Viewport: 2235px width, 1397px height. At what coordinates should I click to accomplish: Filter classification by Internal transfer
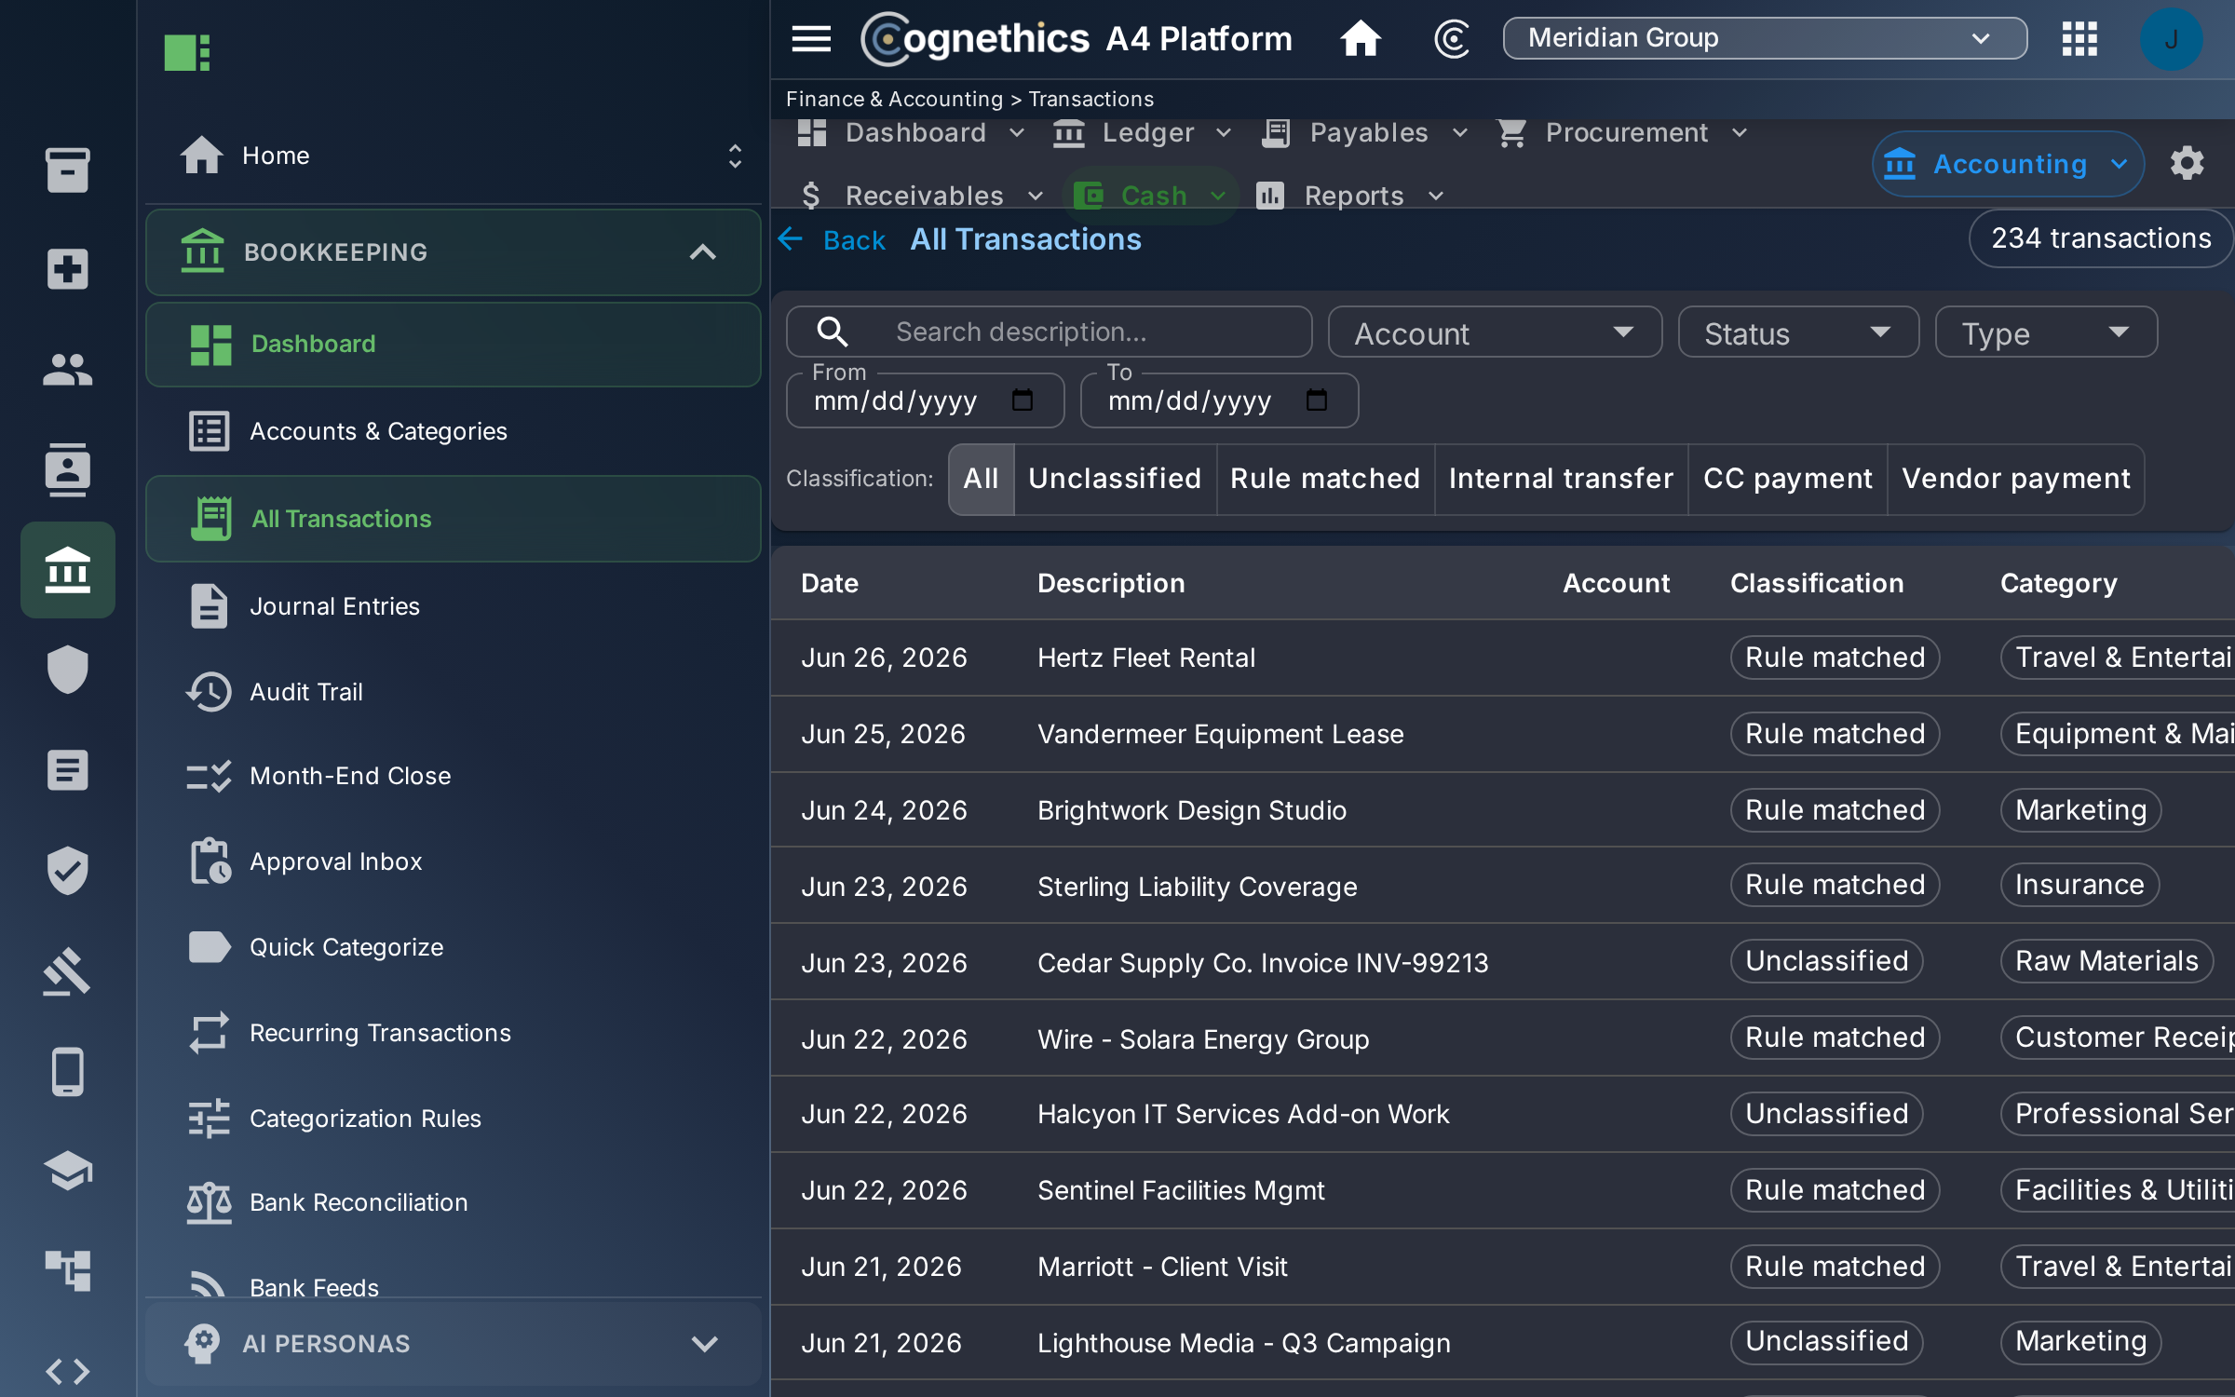(x=1561, y=479)
